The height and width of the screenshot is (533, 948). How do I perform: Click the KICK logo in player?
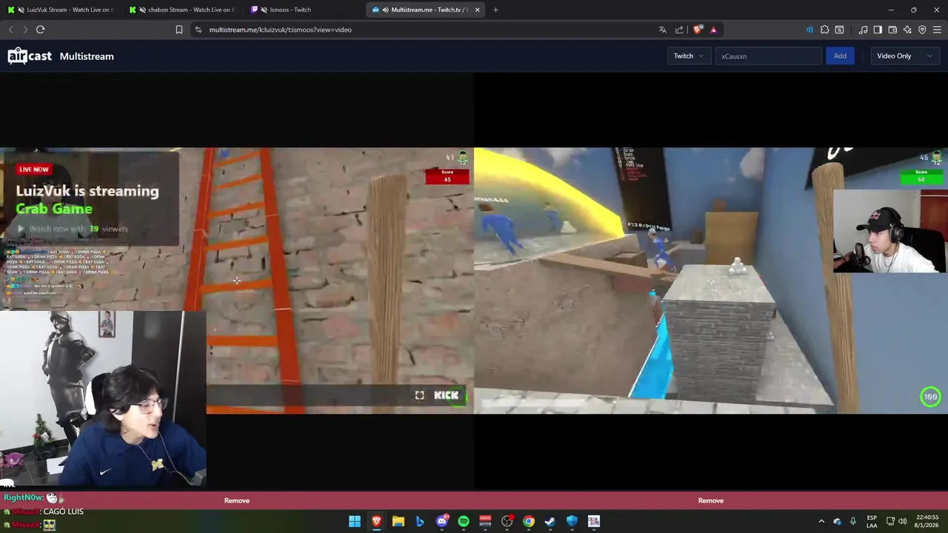click(x=446, y=395)
